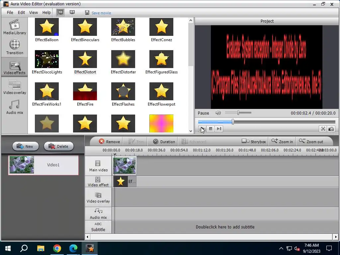Open the File menu

pos(10,13)
